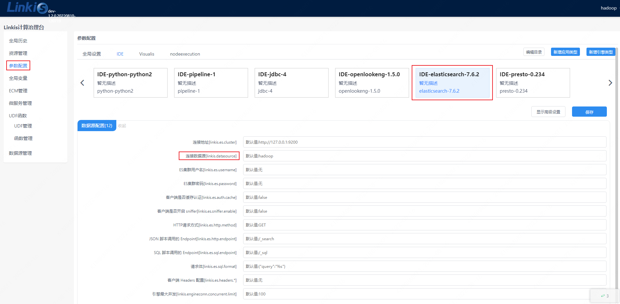Click 显示高级设置 button

(x=548, y=112)
